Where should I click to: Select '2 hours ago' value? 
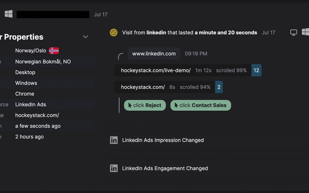(30, 137)
